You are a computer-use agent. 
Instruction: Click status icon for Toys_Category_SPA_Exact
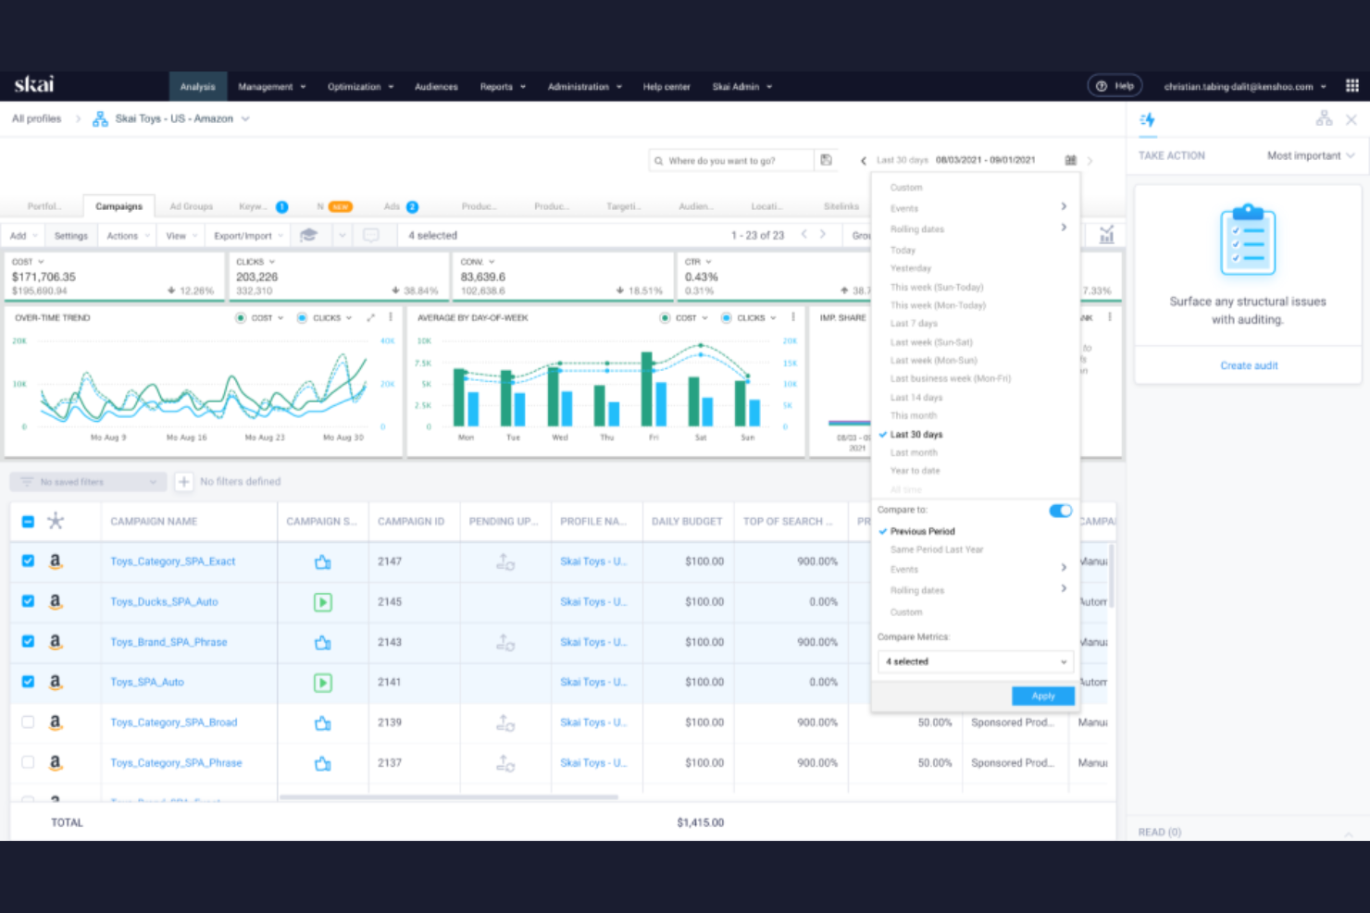click(323, 561)
